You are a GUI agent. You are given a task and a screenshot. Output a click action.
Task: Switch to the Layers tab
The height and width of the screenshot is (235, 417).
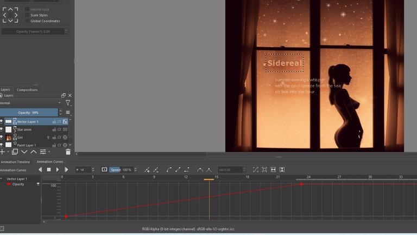[5, 90]
